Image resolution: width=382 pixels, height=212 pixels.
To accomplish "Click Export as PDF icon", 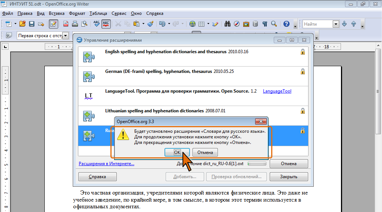I will point(66,24).
